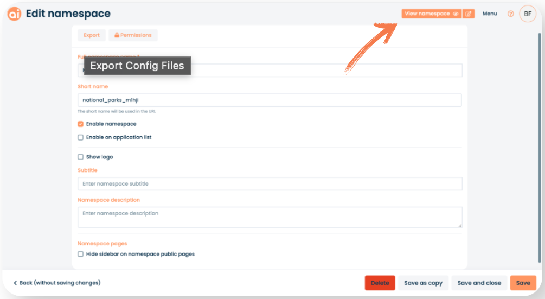
Task: Uncheck the Enable namespace checkbox
Action: [x=81, y=124]
